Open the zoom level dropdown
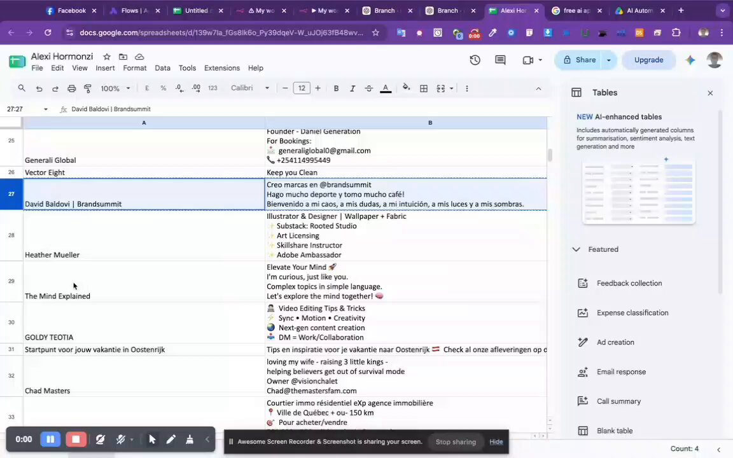 pos(115,88)
